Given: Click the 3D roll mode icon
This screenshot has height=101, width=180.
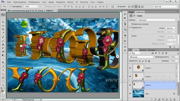Looking at the screenshot, I should click(x=132, y=7).
